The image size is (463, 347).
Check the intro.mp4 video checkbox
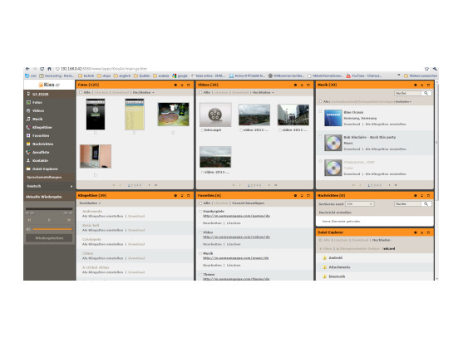point(202,130)
